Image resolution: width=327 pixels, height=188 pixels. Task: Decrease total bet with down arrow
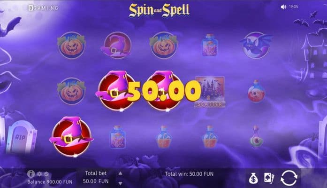tap(120, 183)
